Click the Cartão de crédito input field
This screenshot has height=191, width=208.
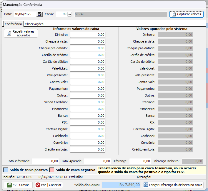(88, 55)
